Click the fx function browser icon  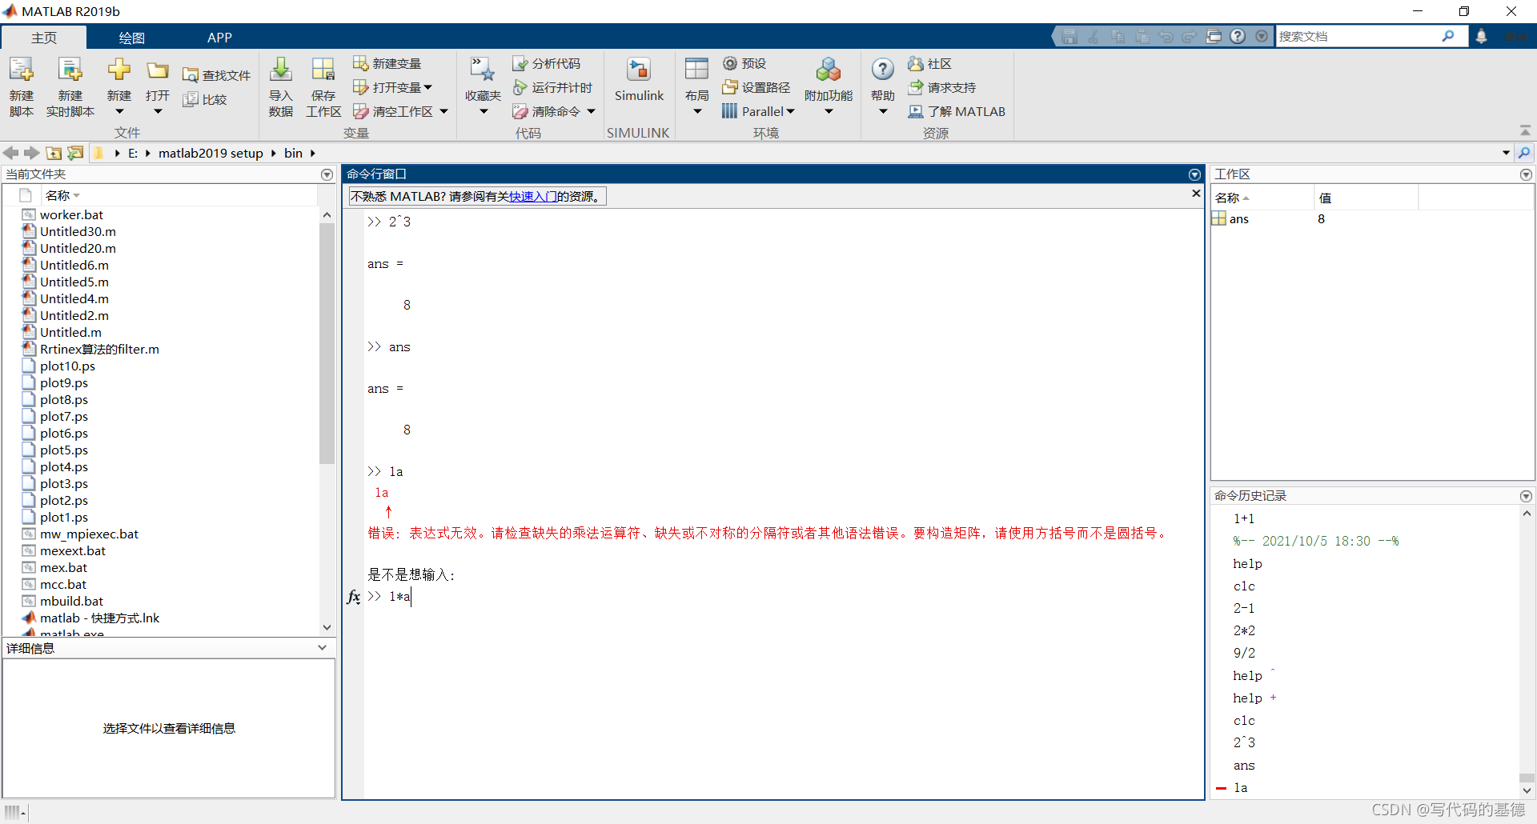click(354, 597)
